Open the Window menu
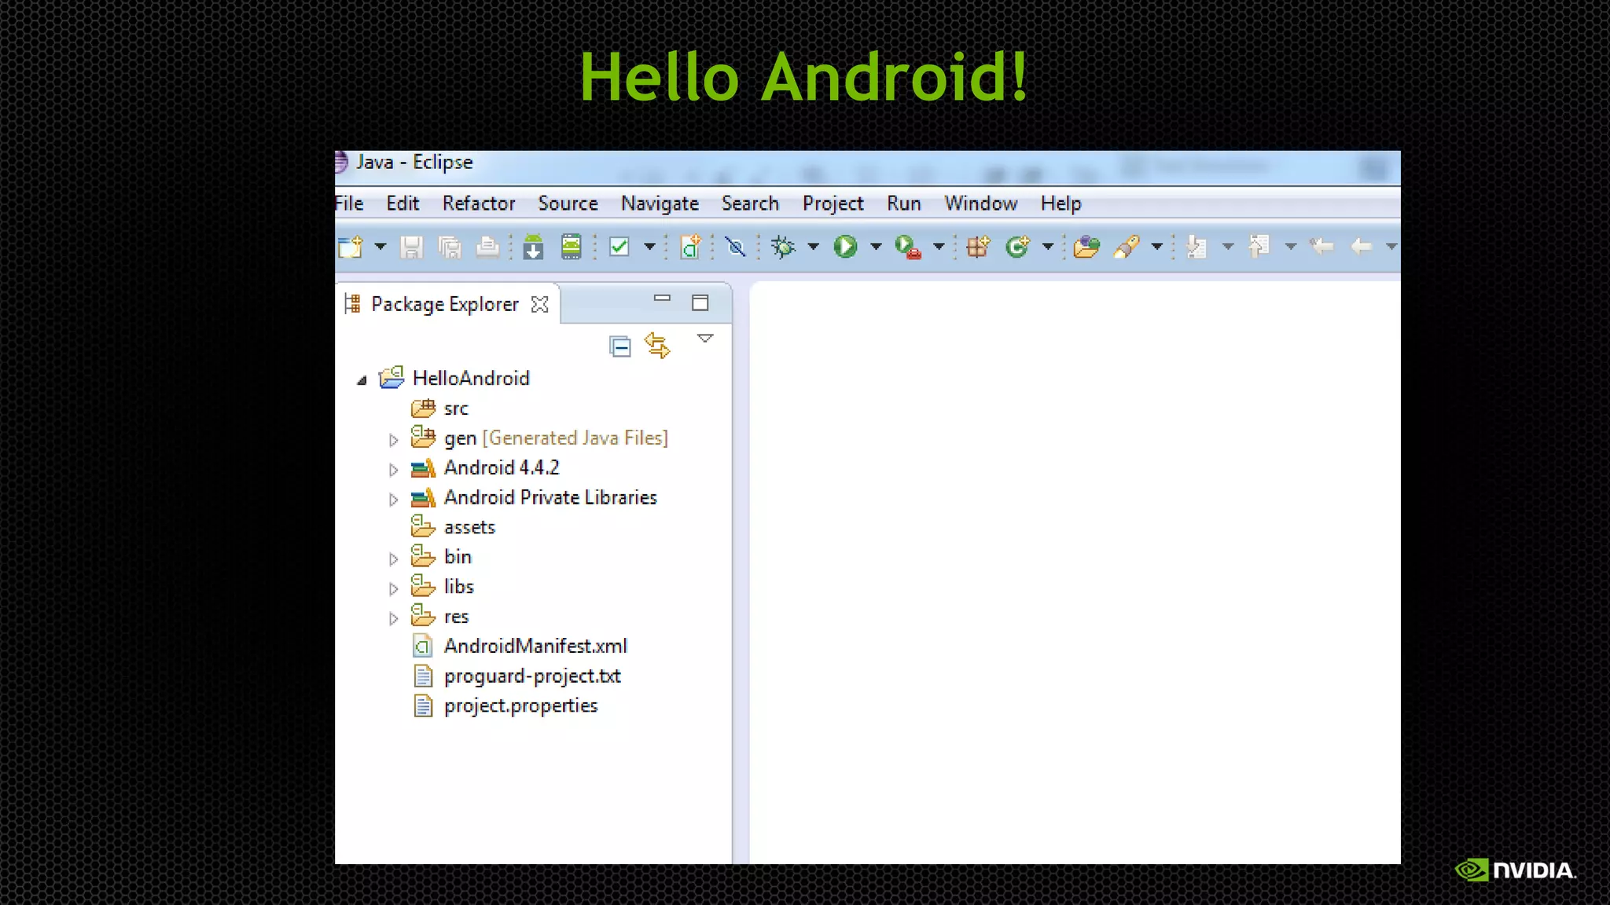Image resolution: width=1610 pixels, height=905 pixels. coord(981,203)
